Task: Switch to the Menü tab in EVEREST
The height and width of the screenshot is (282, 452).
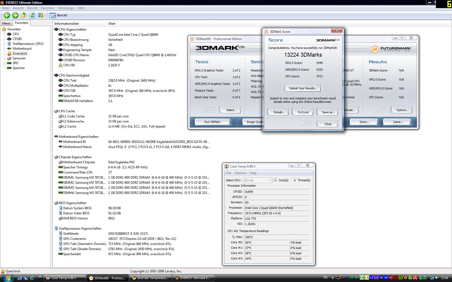Action: [6, 23]
